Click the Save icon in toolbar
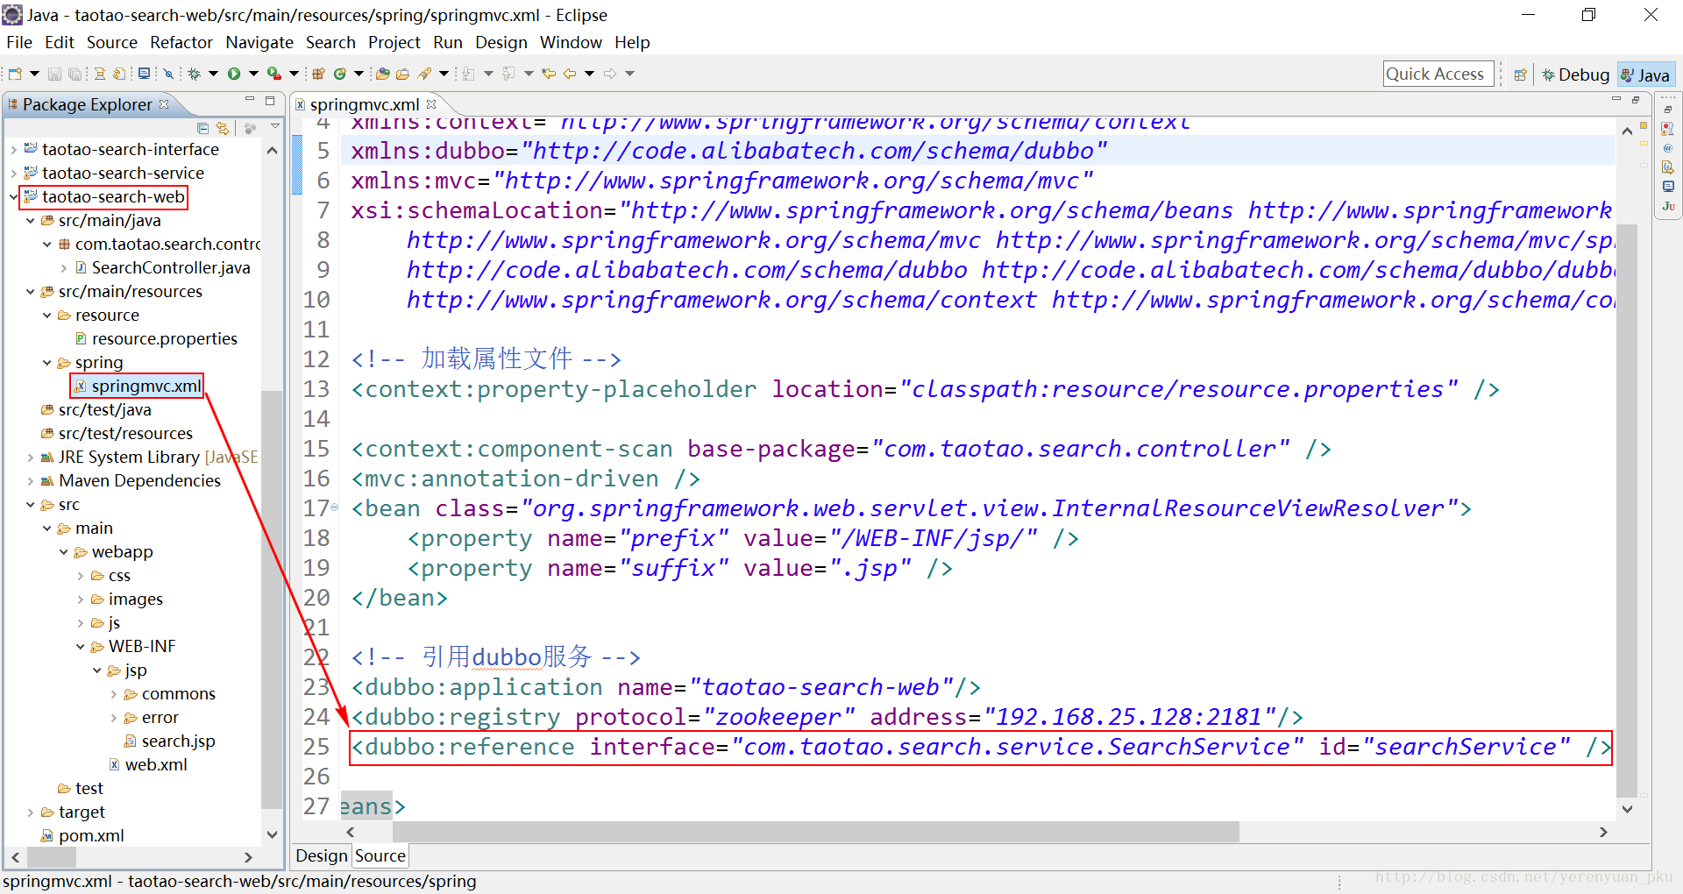 54,74
